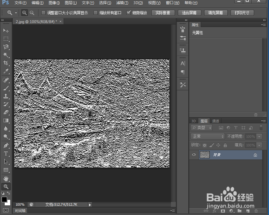The height and width of the screenshot is (215, 269).
Task: Uncheck 细微缩放 checkbox
Action: click(128, 13)
